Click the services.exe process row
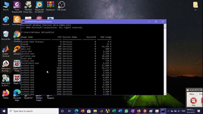The height and width of the screenshot is (114, 203). [x=66, y=56]
